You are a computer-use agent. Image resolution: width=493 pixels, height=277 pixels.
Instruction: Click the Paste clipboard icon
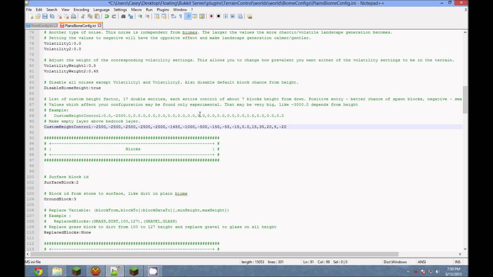(x=97, y=16)
